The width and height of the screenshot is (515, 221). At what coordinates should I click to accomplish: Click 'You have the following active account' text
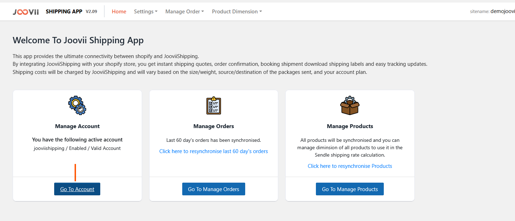[77, 140]
